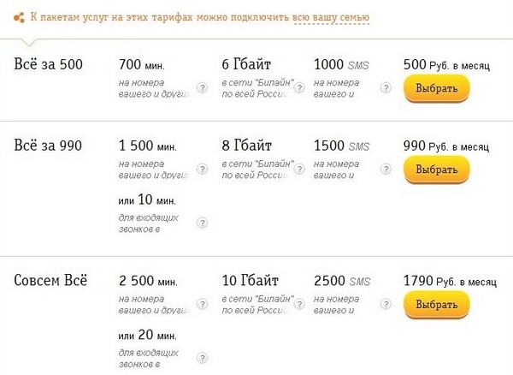Open help icon for 700 min. minutes
The width and height of the screenshot is (513, 375).
[203, 88]
